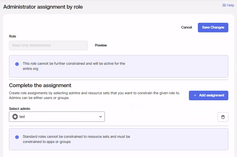Click the Complete the assignment heading
The width and height of the screenshot is (237, 157).
pos(40,85)
